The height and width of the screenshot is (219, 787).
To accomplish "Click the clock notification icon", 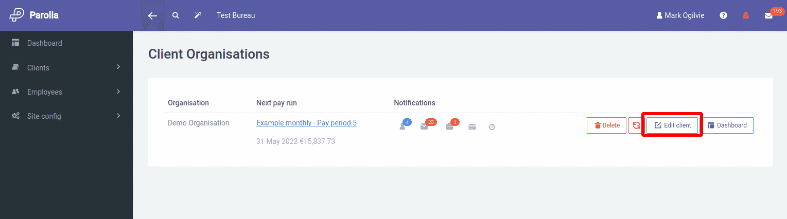I will tap(492, 127).
